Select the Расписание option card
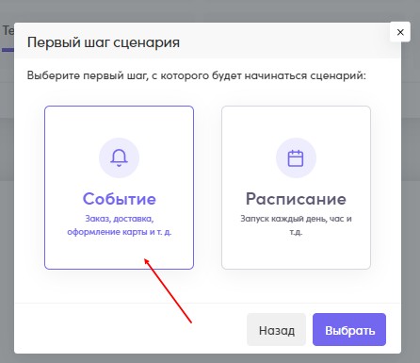Screen dimensions: 420x363 tap(296, 188)
